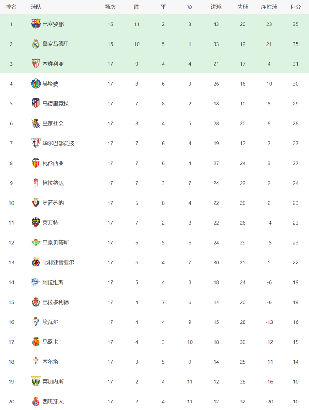This screenshot has height=410, width=309.
Task: Click the Levante team logo
Action: (x=36, y=223)
